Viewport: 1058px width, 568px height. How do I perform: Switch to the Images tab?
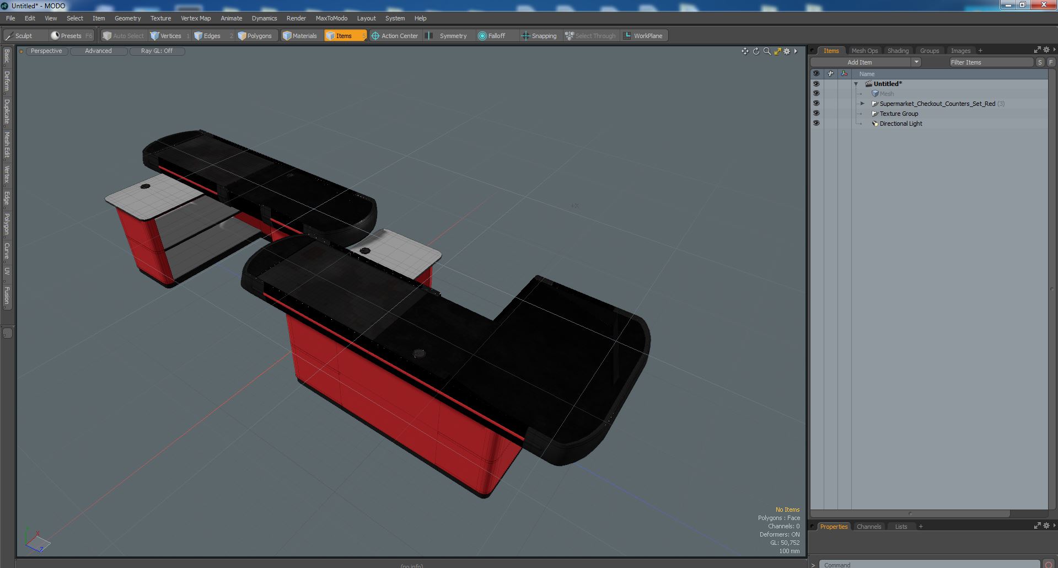[960, 51]
